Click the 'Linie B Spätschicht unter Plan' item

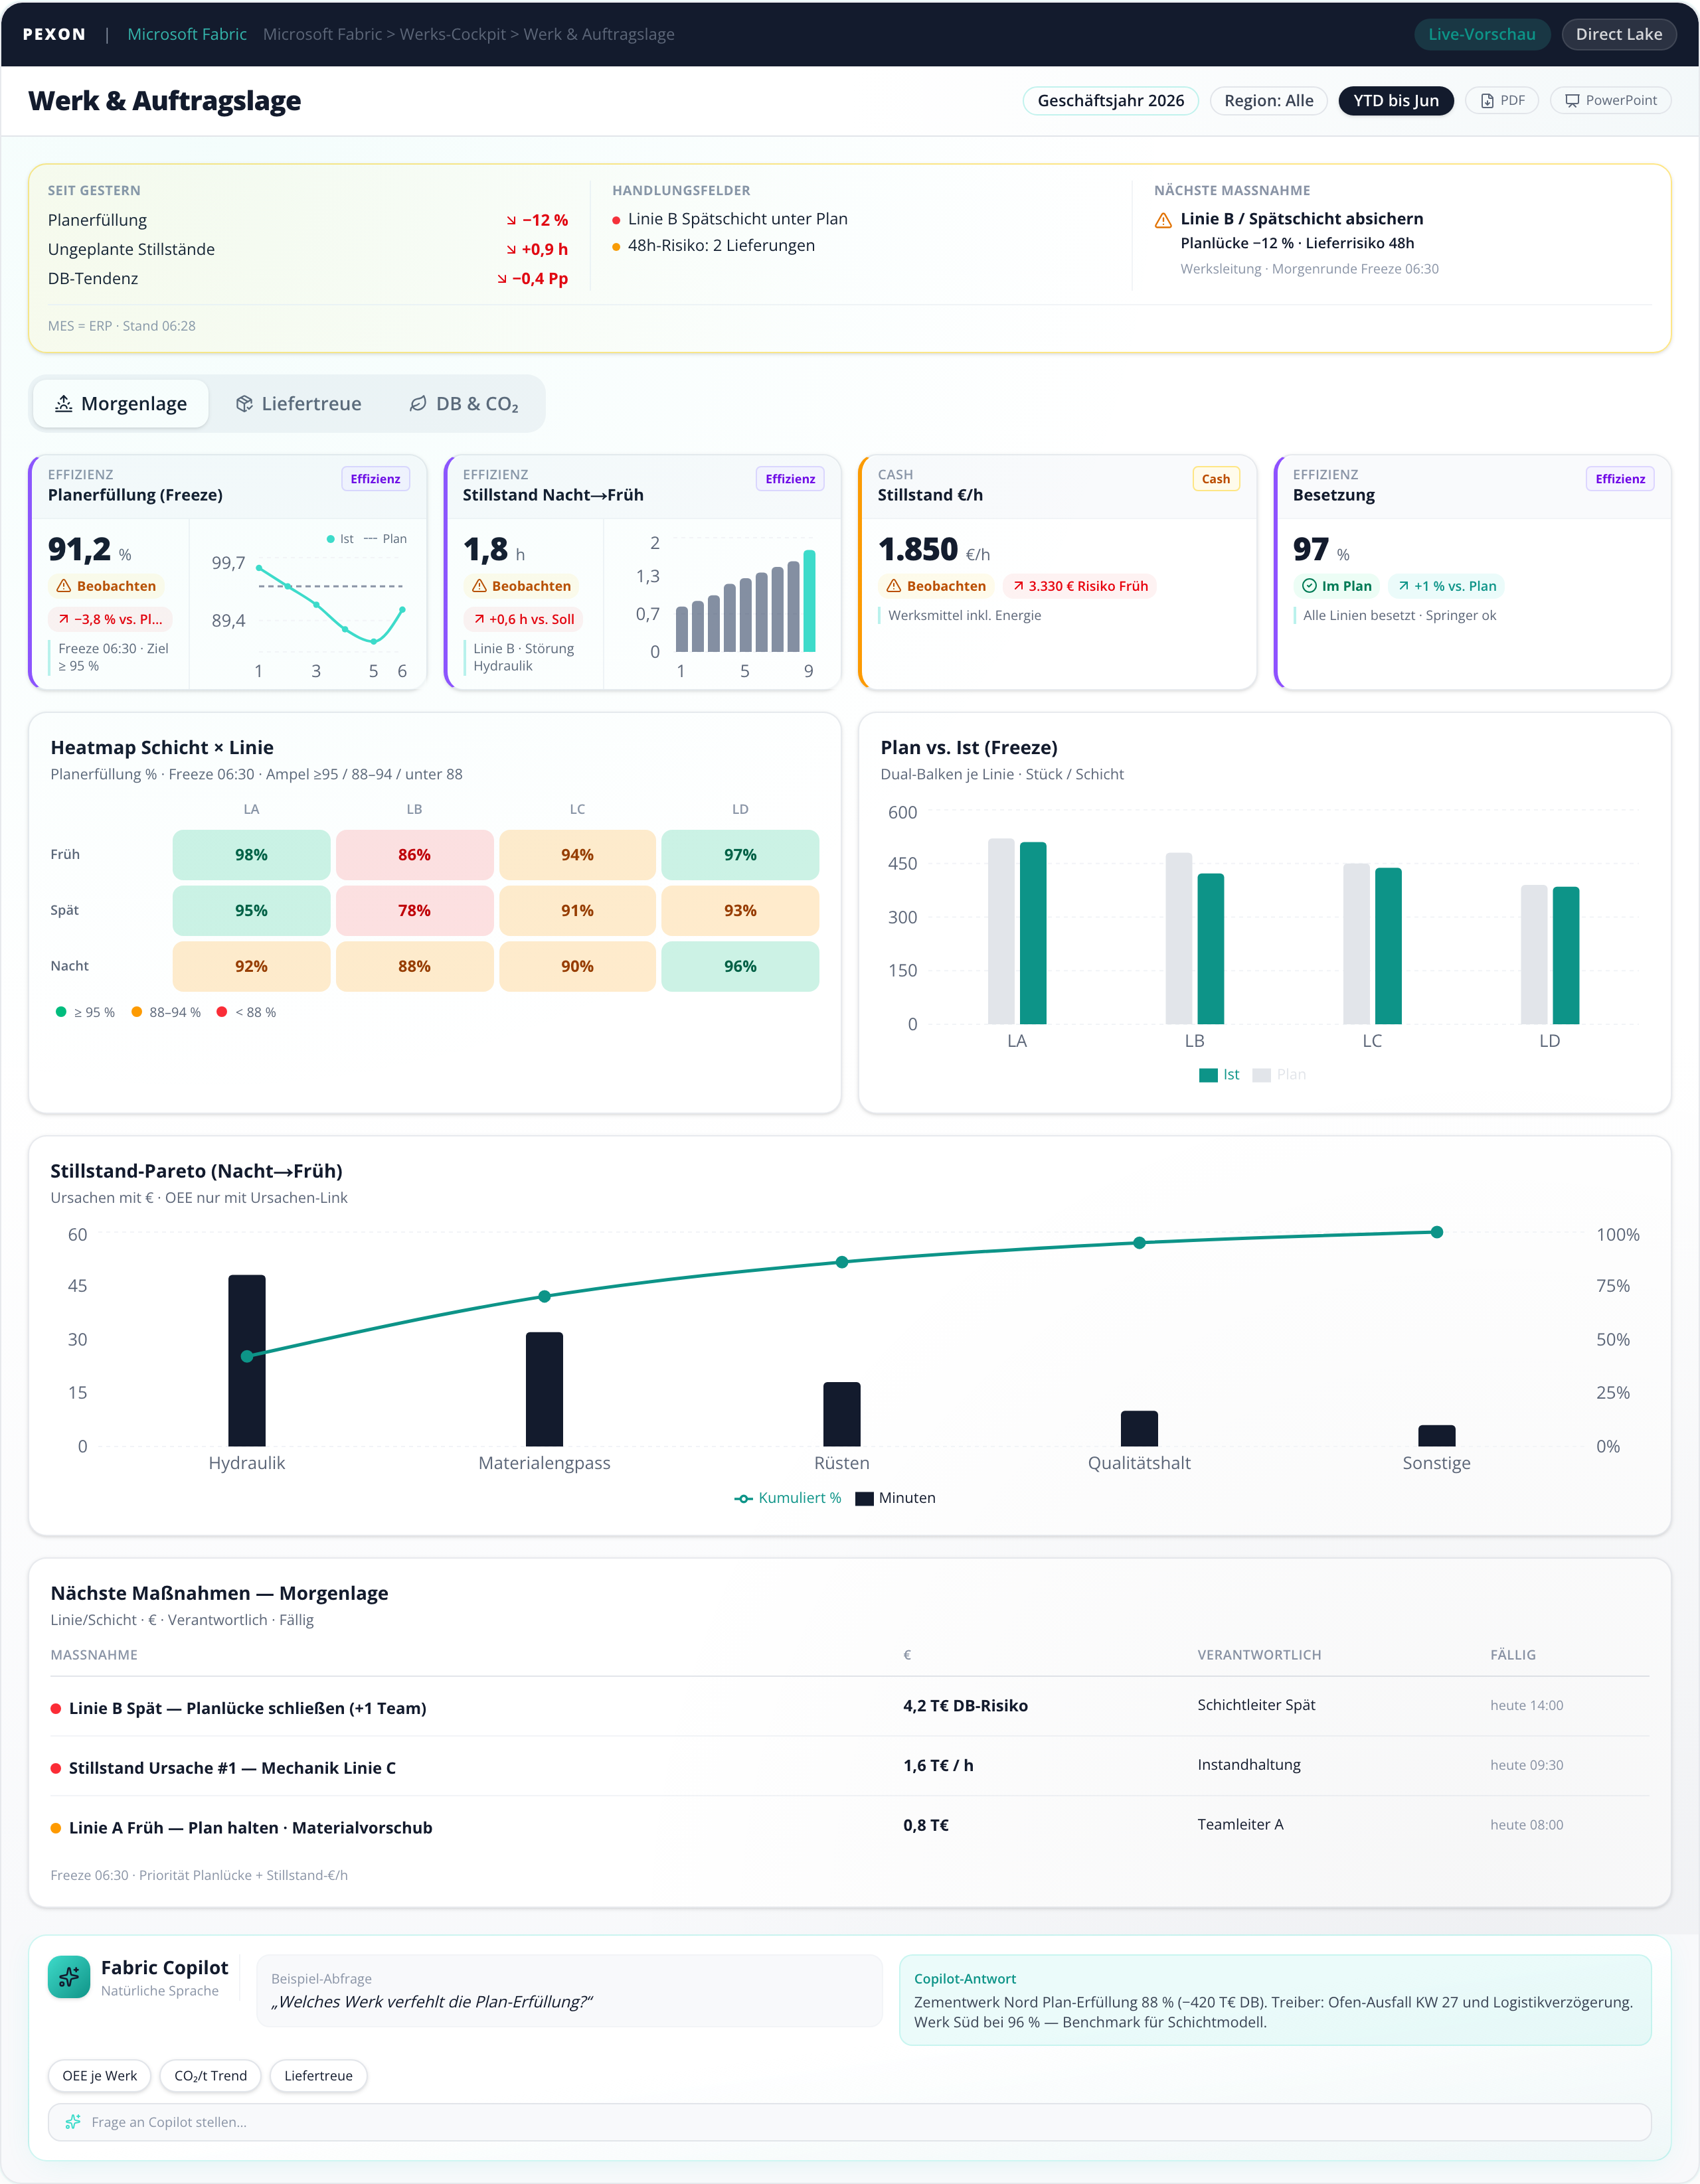730,219
